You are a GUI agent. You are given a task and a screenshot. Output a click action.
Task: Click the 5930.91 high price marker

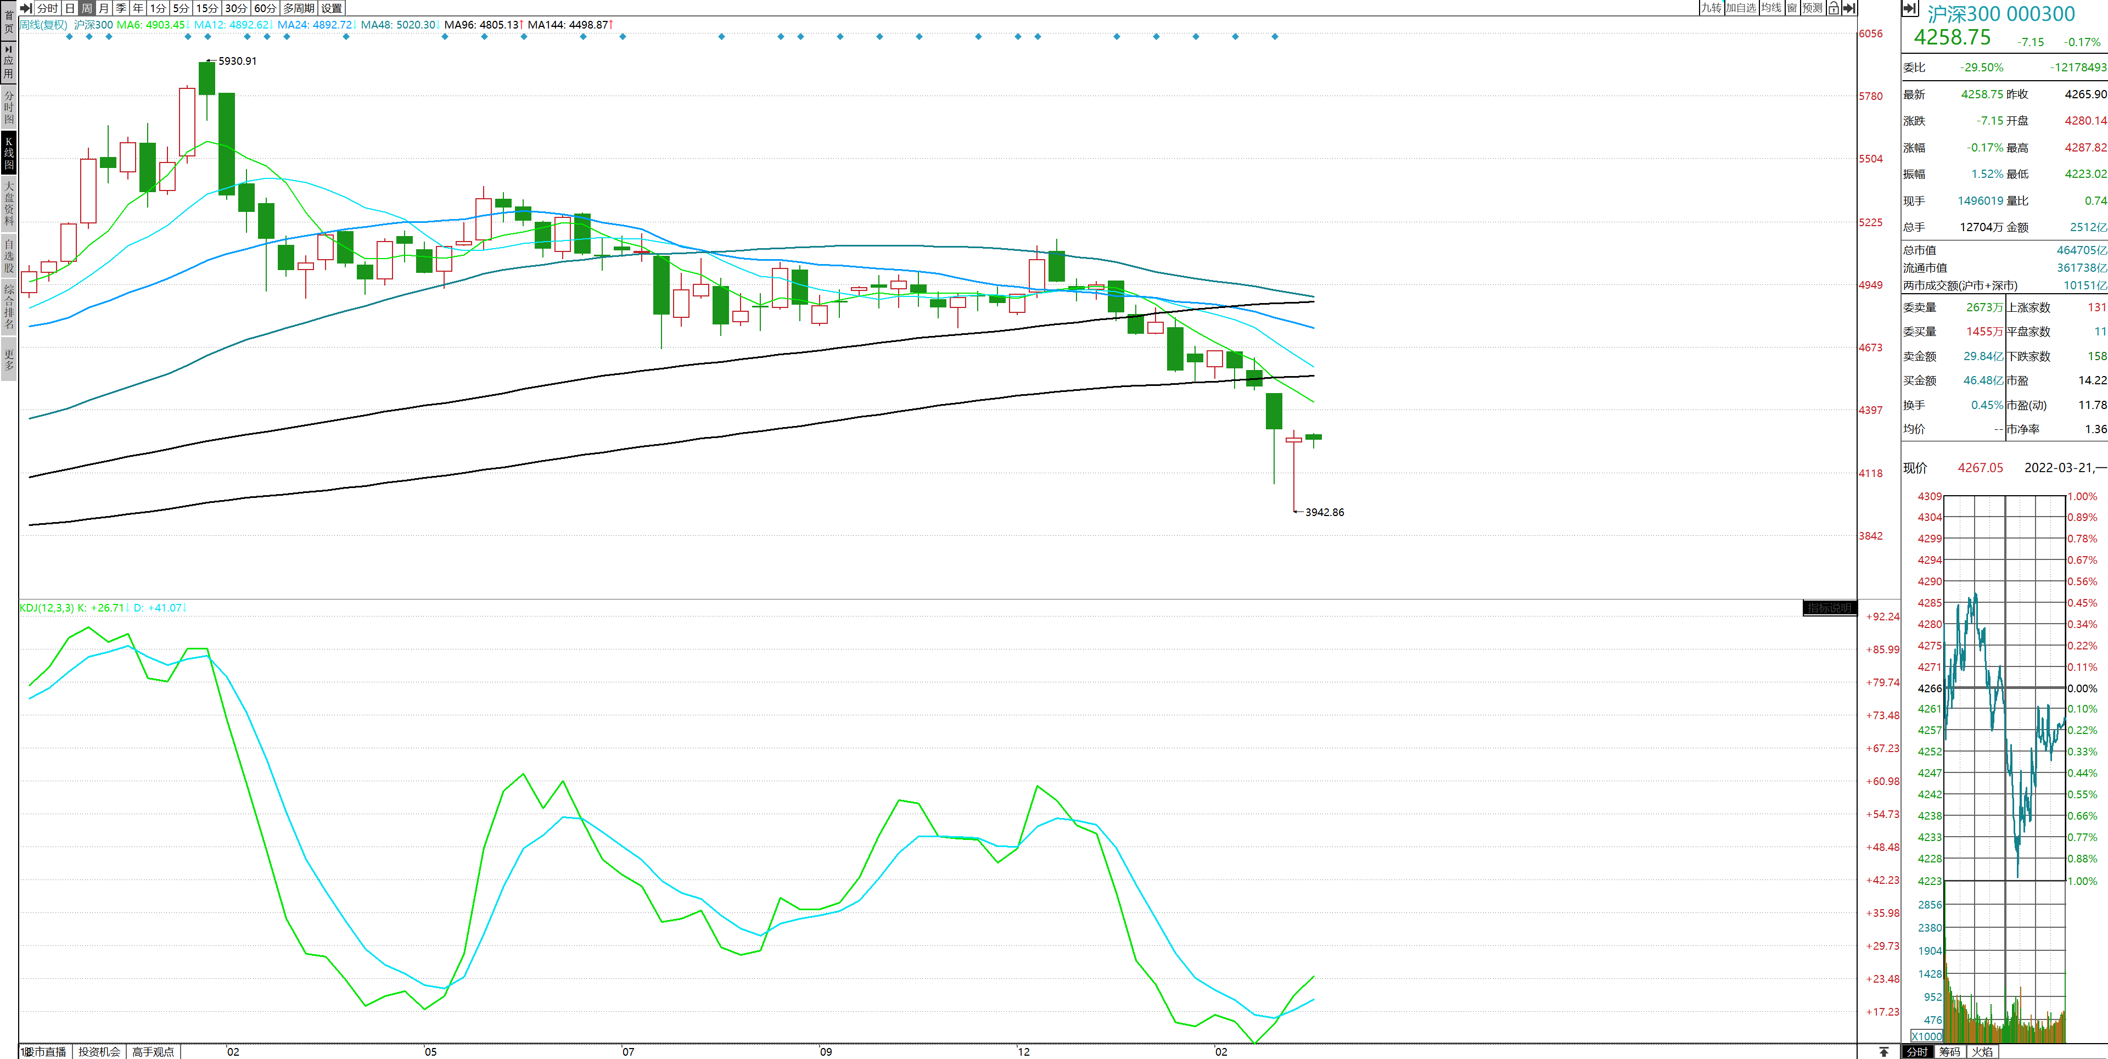click(x=237, y=61)
